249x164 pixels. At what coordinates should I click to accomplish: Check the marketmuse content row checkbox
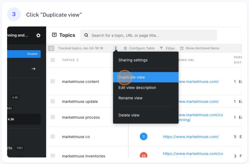53,81
